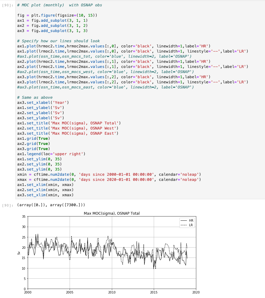
Task: Click the ax3.set_xlim(xmin, xmax) line
Action: (x=45, y=195)
